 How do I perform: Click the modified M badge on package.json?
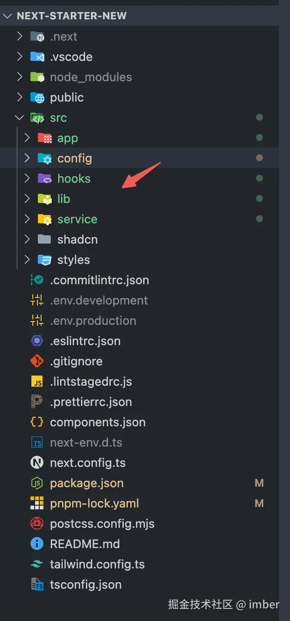259,483
